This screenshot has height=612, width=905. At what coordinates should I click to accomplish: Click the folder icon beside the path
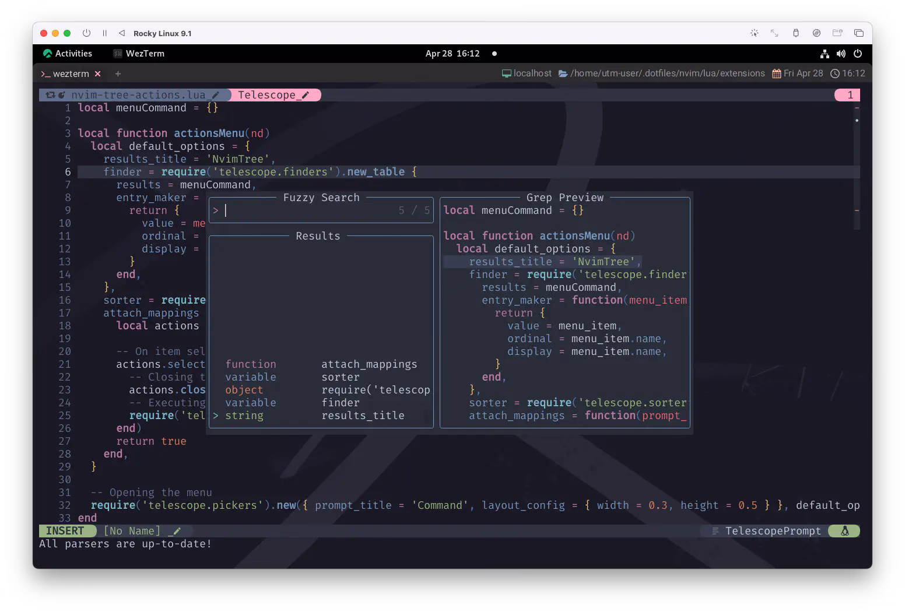[x=563, y=73]
